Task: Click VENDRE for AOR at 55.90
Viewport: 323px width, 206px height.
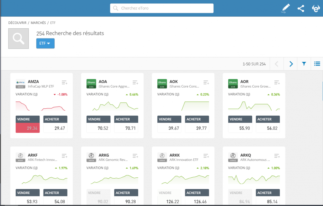Action: click(x=240, y=124)
